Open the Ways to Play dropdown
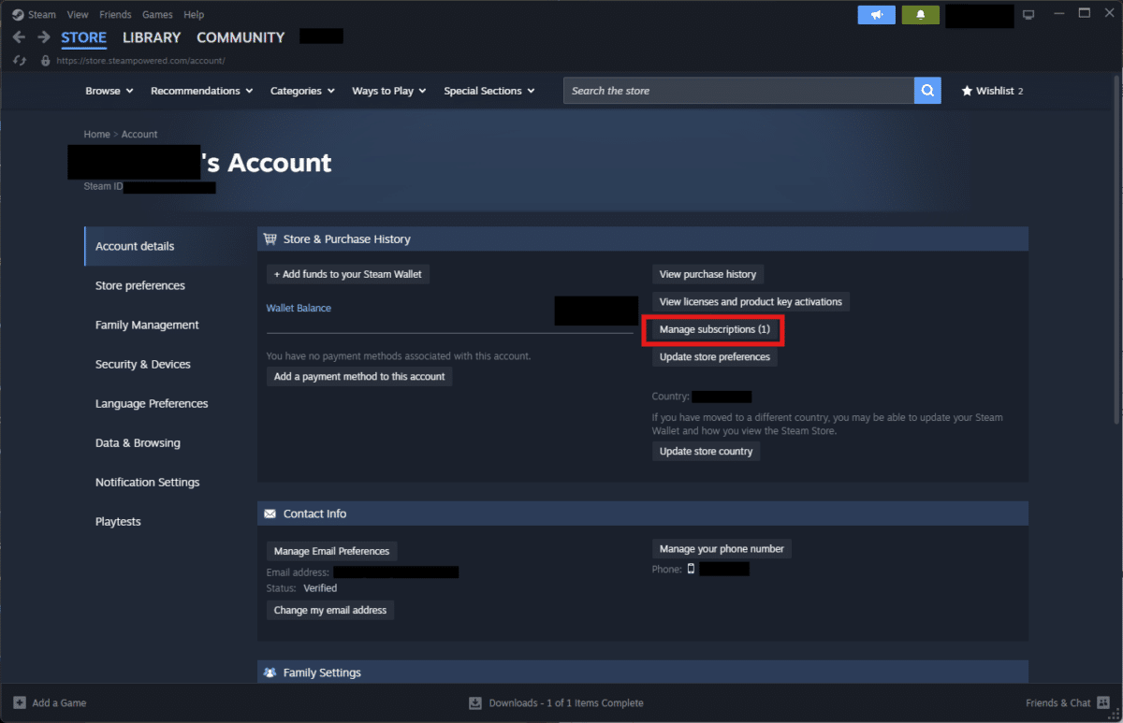1123x723 pixels. [389, 91]
